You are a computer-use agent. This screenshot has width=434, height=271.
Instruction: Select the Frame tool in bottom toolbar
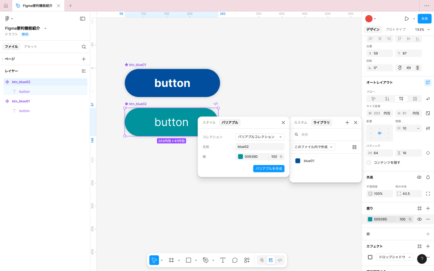pos(171,260)
